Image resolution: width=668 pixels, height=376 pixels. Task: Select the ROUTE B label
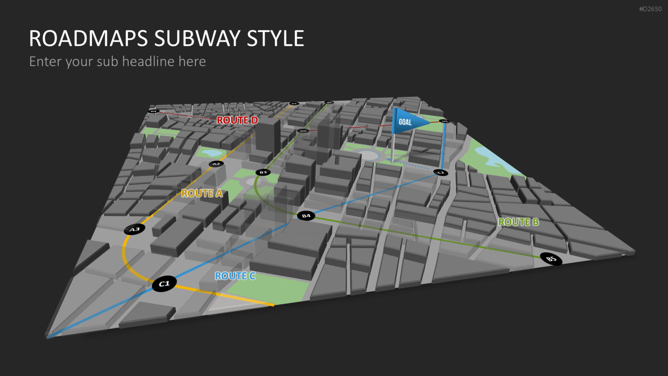click(519, 222)
